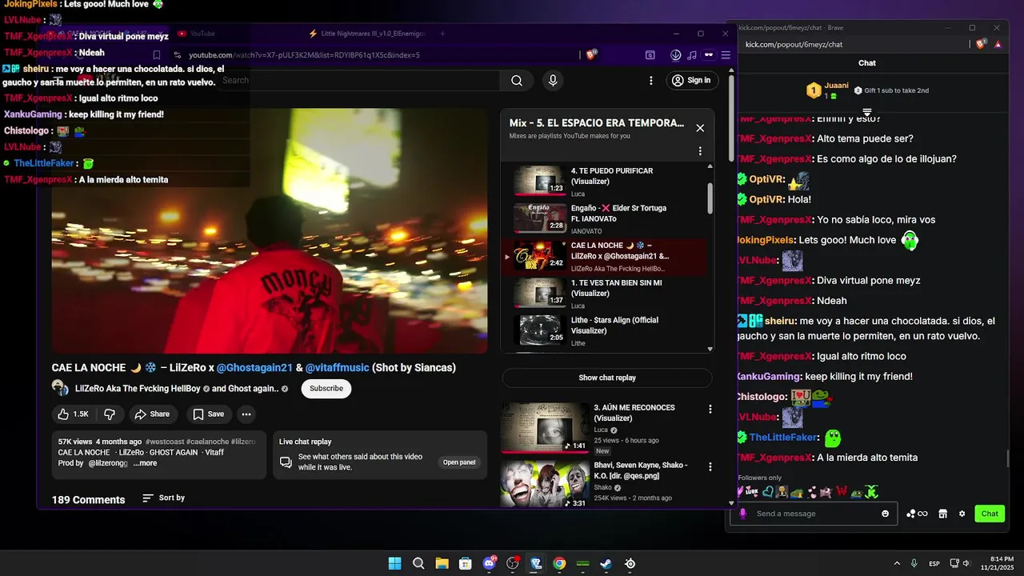Open emoji picker in Kick chat input
Image resolution: width=1024 pixels, height=576 pixels.
tap(885, 514)
